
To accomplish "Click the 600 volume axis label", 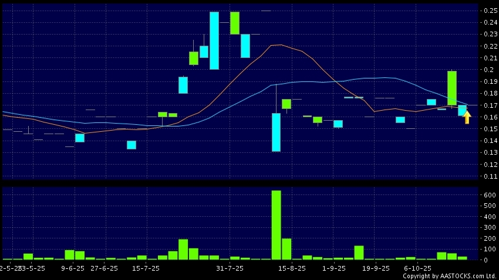I will 490,195.
